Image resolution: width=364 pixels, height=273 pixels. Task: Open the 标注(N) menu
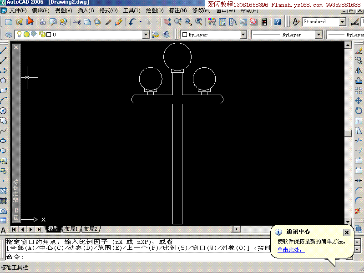pos(178,10)
